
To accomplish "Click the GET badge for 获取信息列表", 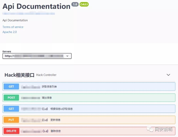I will tap(11, 86).
